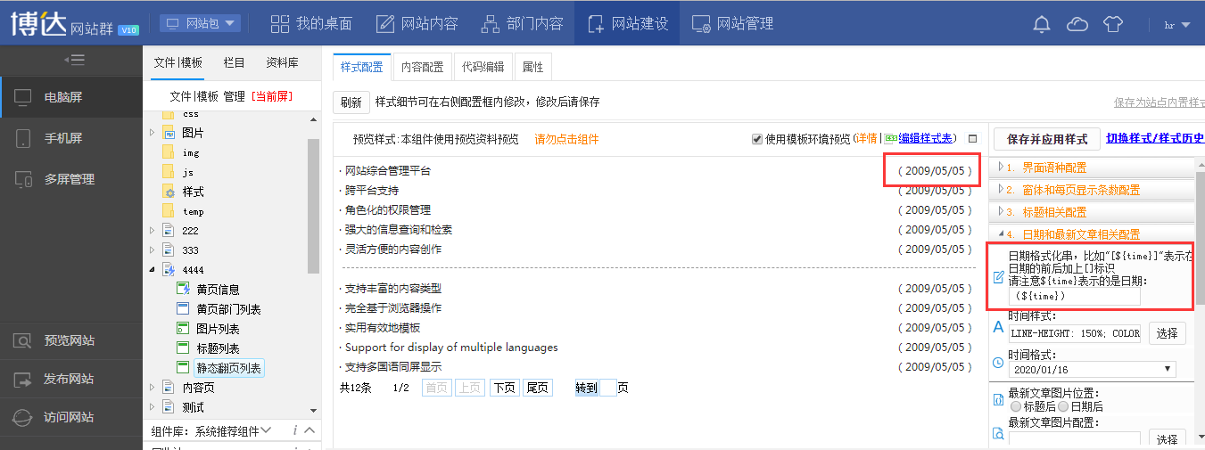
Task: Open 访问网站 in the sidebar
Action: [71, 417]
